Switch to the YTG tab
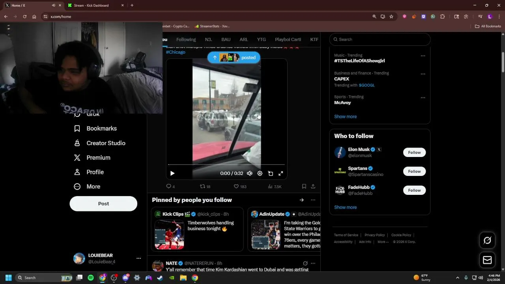Image resolution: width=505 pixels, height=284 pixels. [x=262, y=39]
